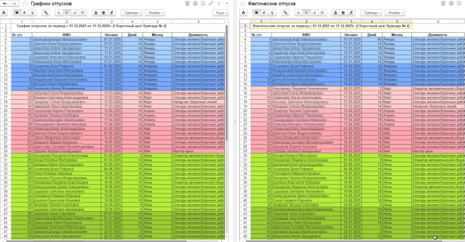Image resolution: width=465 pixels, height=242 pixels.
Task: Select title cell 'Фактические отпуска за период' in right sheet
Action: coord(331,26)
